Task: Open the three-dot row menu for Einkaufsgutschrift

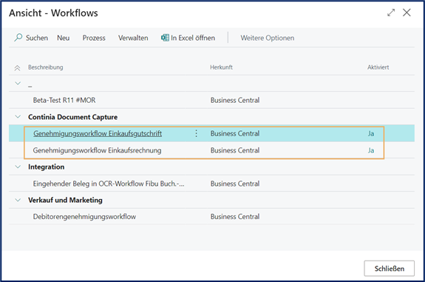Action: pos(196,133)
